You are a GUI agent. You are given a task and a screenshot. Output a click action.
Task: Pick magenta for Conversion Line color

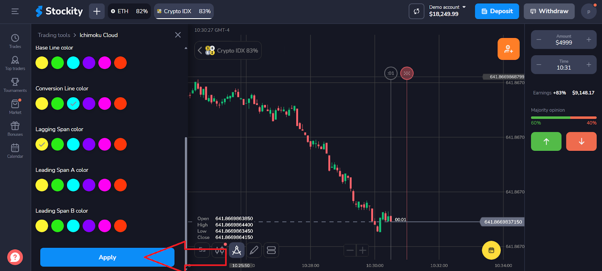point(105,104)
